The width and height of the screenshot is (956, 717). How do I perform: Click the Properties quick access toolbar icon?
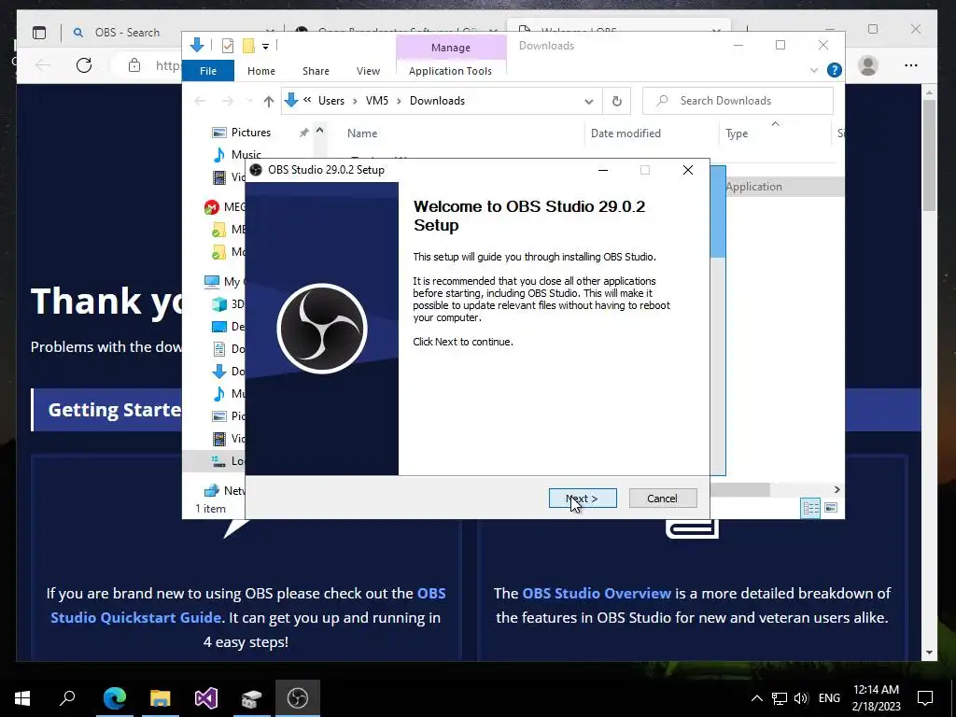pos(228,46)
